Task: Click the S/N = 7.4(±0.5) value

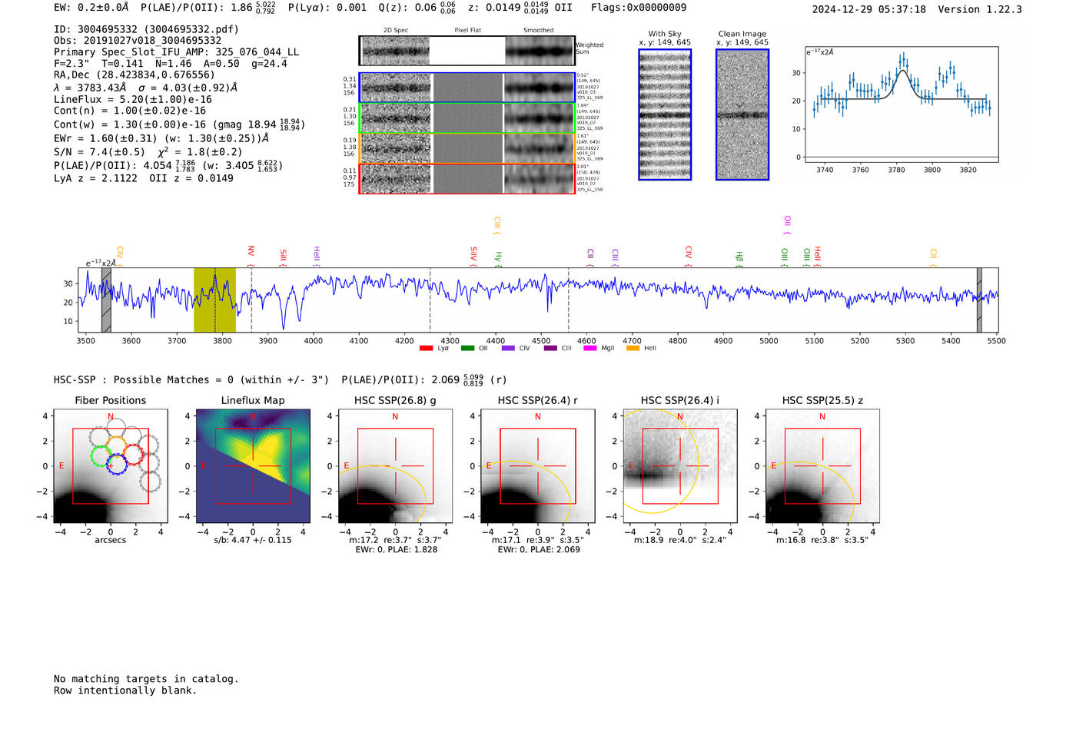Action: (x=99, y=152)
